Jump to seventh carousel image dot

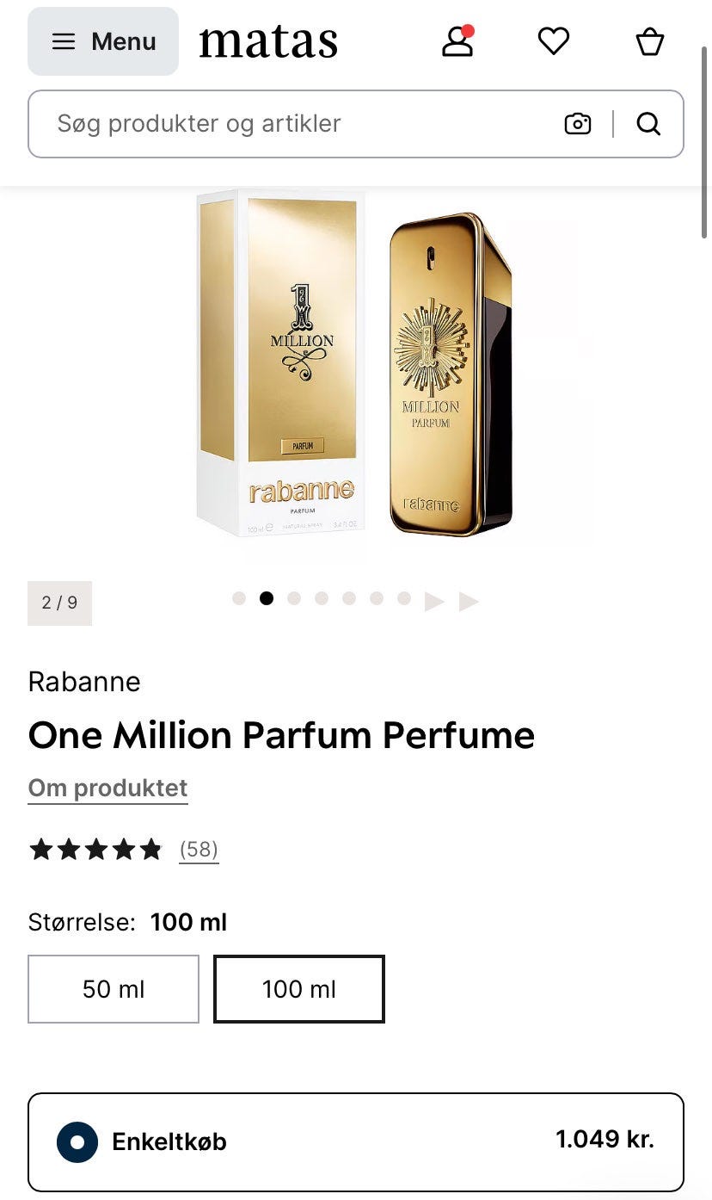point(404,598)
